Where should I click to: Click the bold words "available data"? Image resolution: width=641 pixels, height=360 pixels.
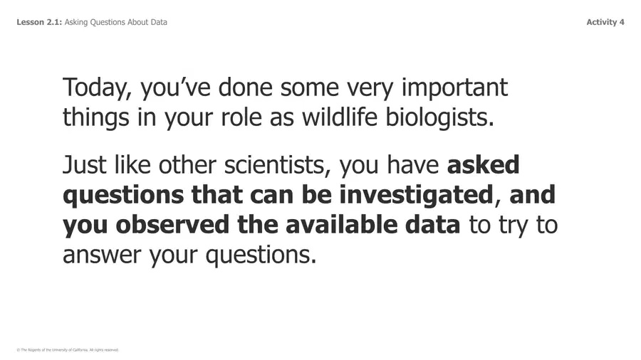tap(372, 225)
